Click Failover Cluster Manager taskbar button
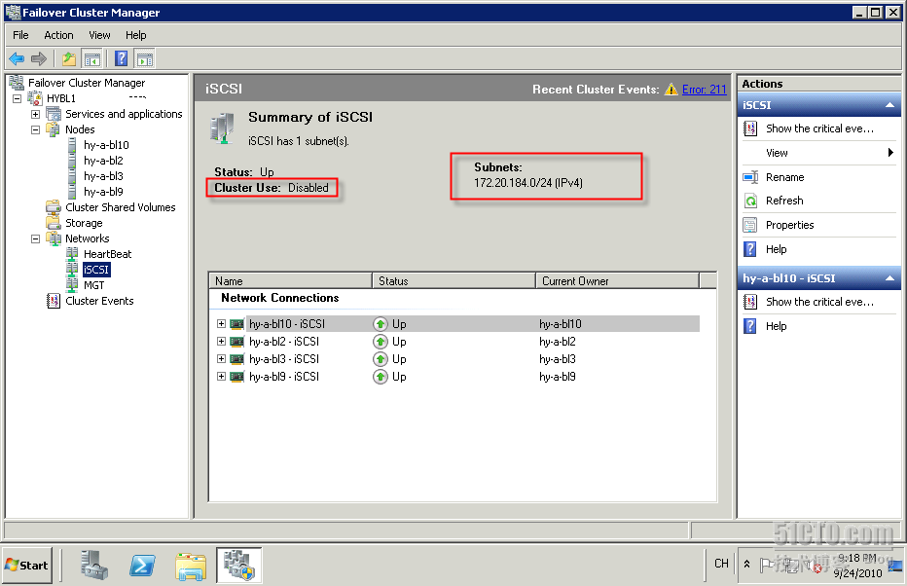 point(239,566)
